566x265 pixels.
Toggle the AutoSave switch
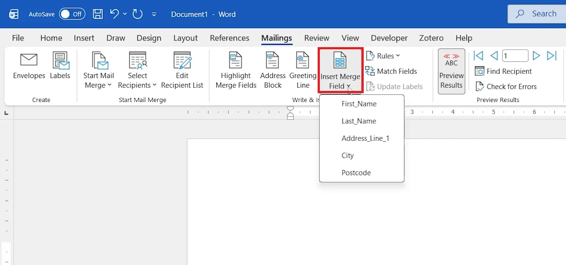72,14
